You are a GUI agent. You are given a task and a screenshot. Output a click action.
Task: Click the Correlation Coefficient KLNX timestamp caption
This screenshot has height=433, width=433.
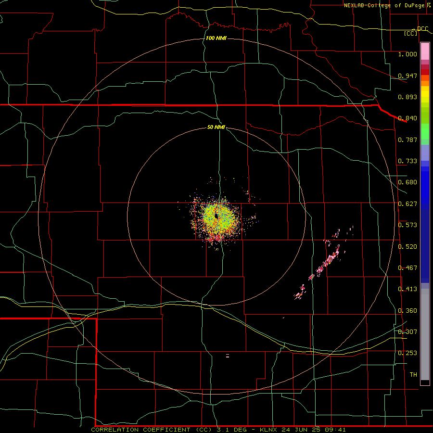(218, 430)
